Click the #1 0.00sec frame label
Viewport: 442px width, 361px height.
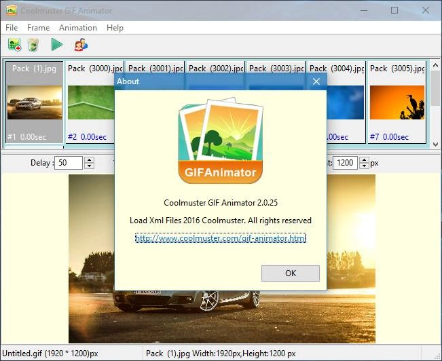(26, 137)
